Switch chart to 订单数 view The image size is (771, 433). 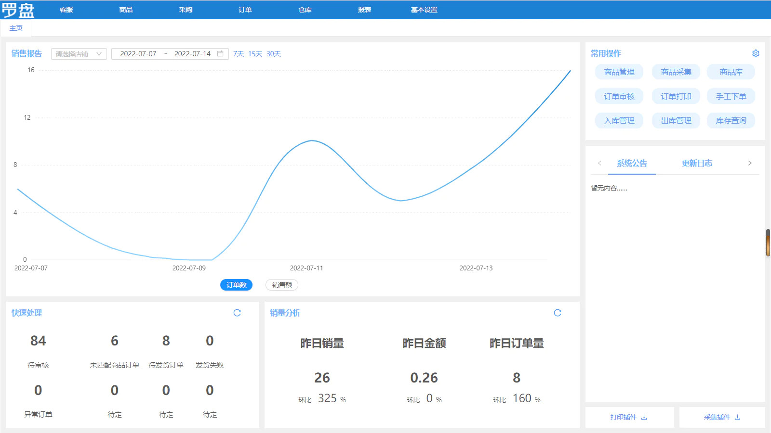click(x=236, y=285)
